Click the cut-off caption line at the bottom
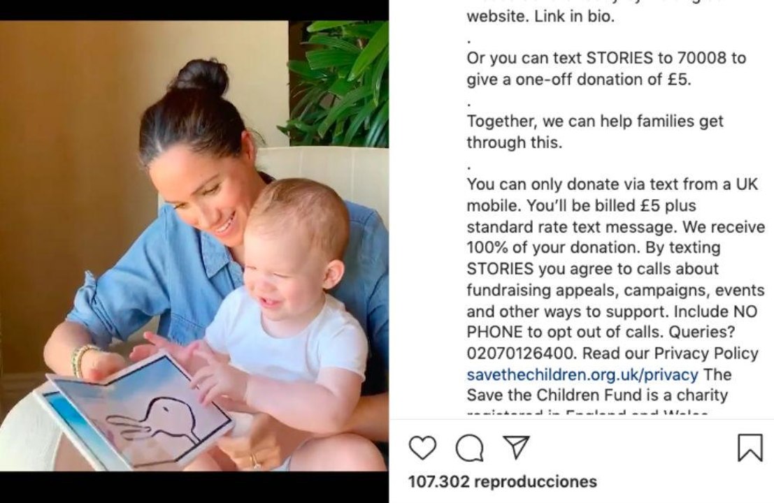The height and width of the screenshot is (503, 774). point(587,412)
